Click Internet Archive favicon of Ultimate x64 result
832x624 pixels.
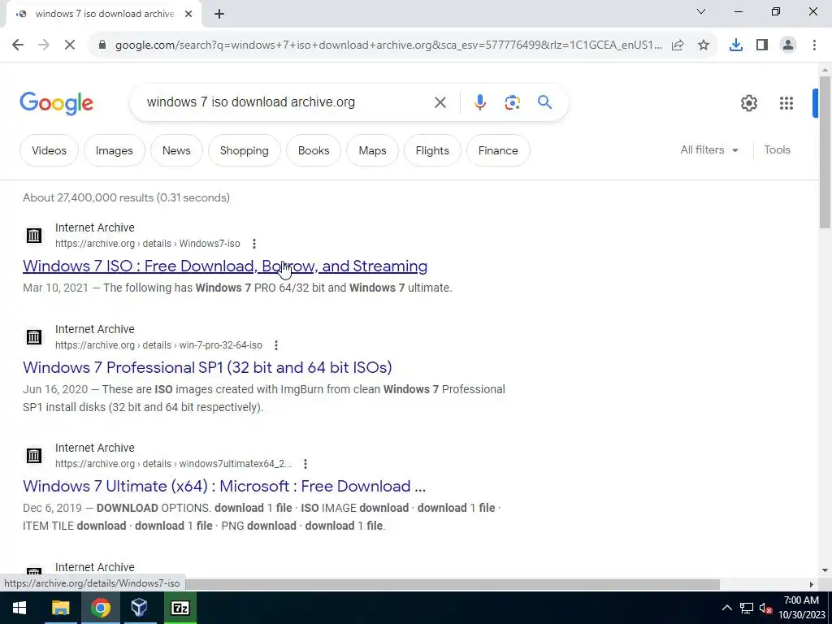point(34,455)
